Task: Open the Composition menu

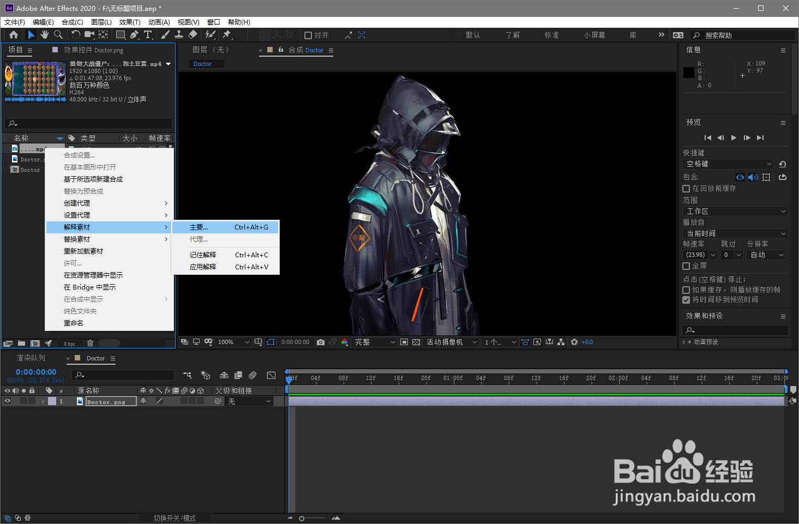Action: click(x=72, y=22)
